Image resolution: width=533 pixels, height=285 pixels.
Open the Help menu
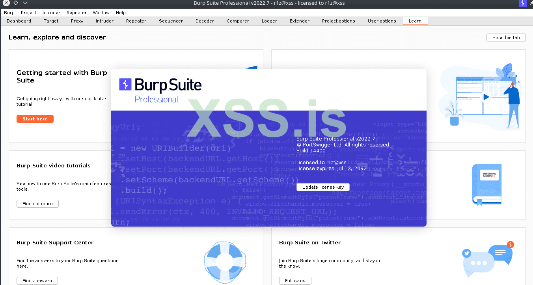(121, 13)
